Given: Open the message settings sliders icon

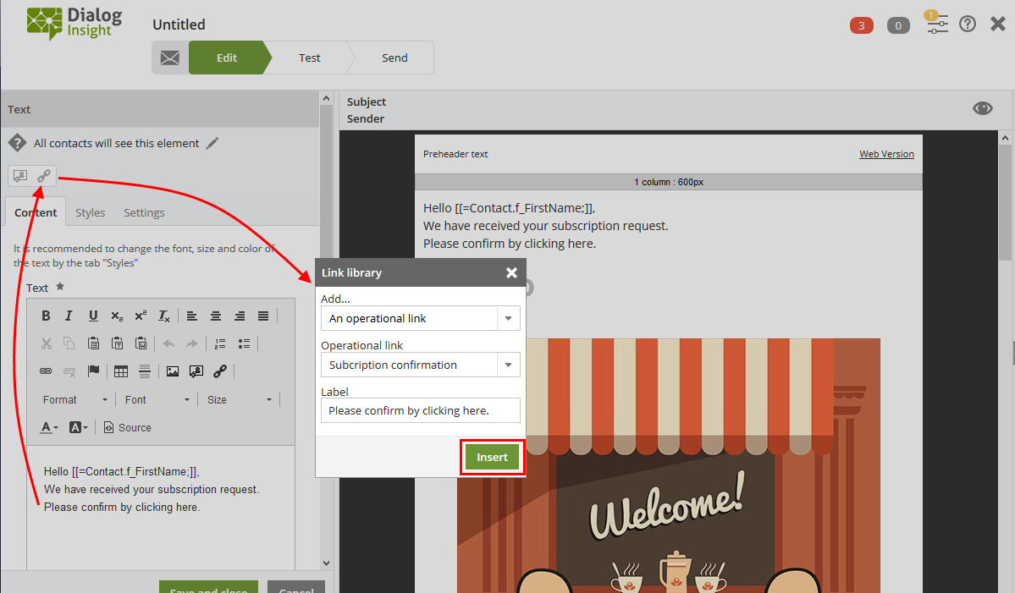Looking at the screenshot, I should [x=936, y=24].
